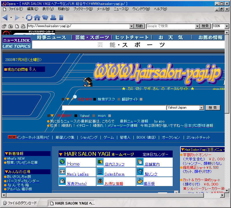Click the New page toolbar icon
The image size is (231, 208).
pos(61,17)
